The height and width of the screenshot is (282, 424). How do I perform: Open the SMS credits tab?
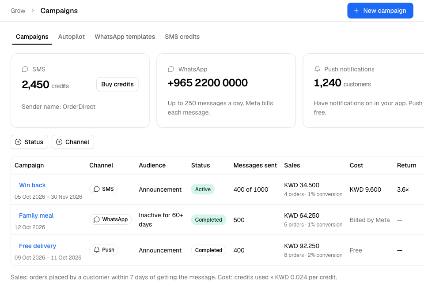(182, 37)
